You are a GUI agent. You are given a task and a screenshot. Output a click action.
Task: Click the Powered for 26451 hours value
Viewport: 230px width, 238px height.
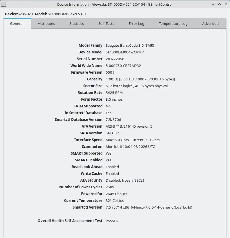click(x=116, y=194)
